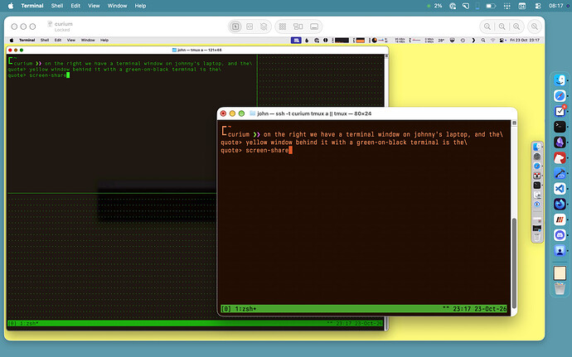Open the remote Mac's Shell menu
Viewport: 572px width, 357px height.
[45, 40]
